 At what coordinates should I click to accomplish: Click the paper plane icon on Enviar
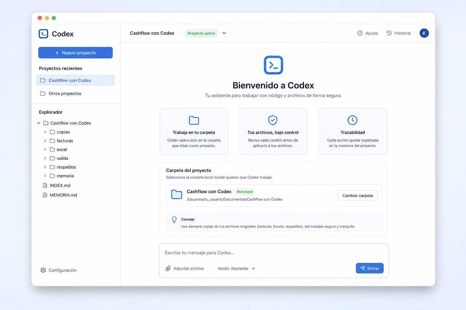pos(363,268)
